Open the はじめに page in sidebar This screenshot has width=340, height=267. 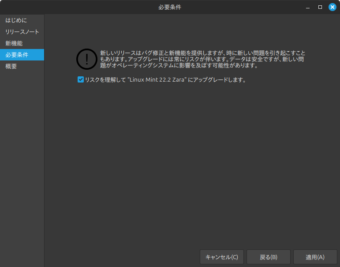tap(16, 20)
